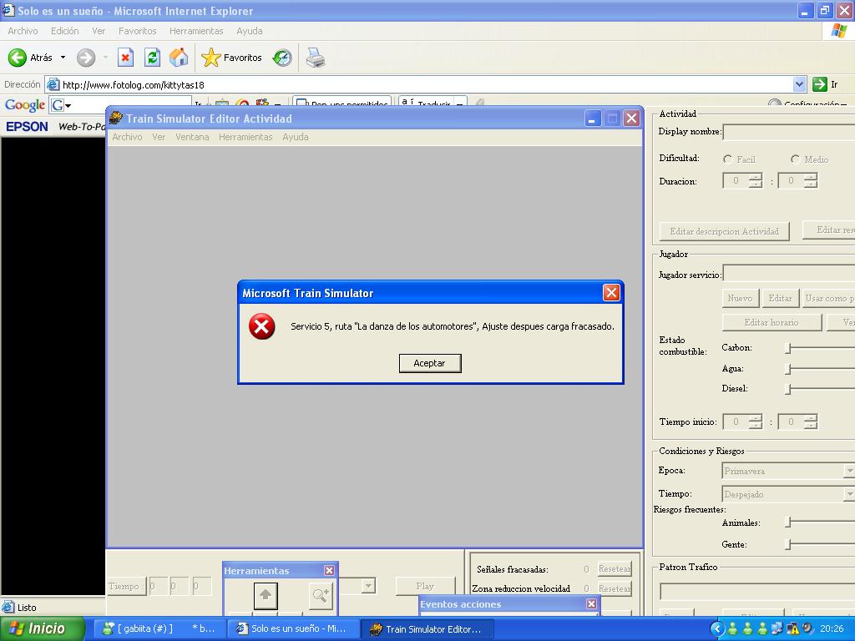
Task: Adjust the Carbon fuel slider
Action: click(788, 348)
